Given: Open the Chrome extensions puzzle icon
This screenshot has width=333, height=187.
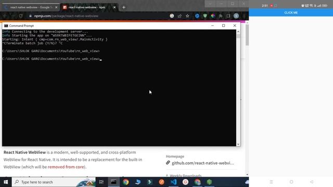Looking at the screenshot, I should [221, 16].
